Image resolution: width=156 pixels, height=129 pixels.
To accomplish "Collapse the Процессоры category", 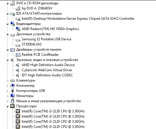I will pos(7,106).
